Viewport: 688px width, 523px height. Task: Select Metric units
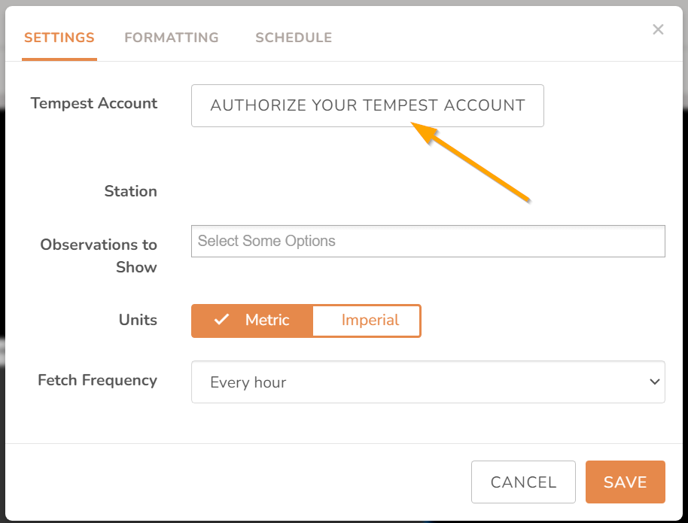pos(252,321)
